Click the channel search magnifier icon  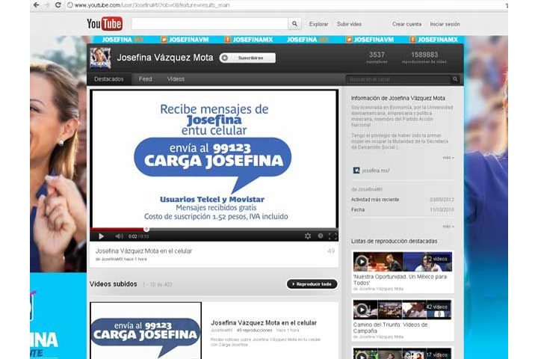[455, 79]
